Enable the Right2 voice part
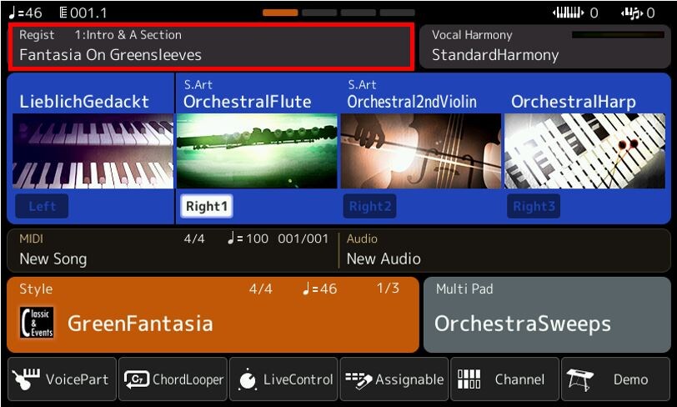The height and width of the screenshot is (407, 677). (370, 206)
